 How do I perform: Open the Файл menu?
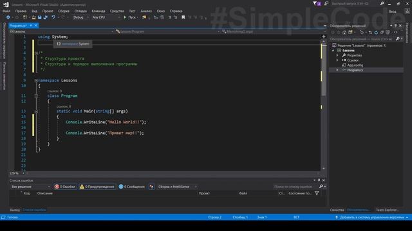click(x=6, y=11)
